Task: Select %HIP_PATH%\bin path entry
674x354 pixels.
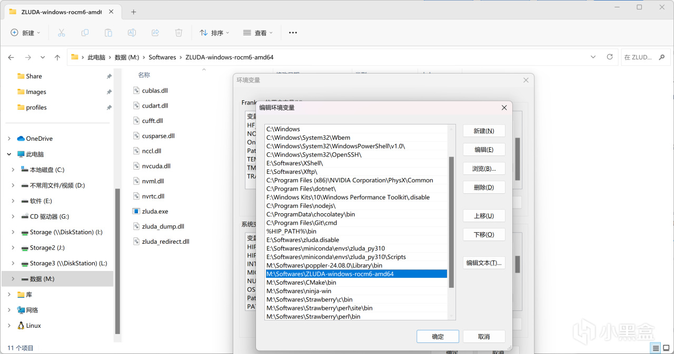Action: point(356,231)
